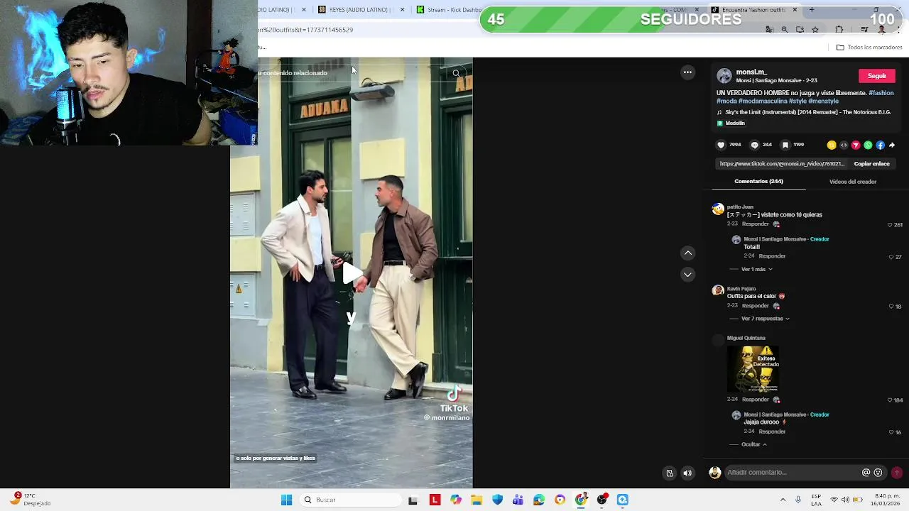
Task: Click the #fashion hashtag
Action: (x=881, y=93)
